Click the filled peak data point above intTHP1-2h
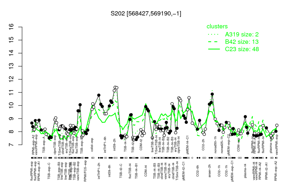This screenshot has height=184, width=294. 99,95
